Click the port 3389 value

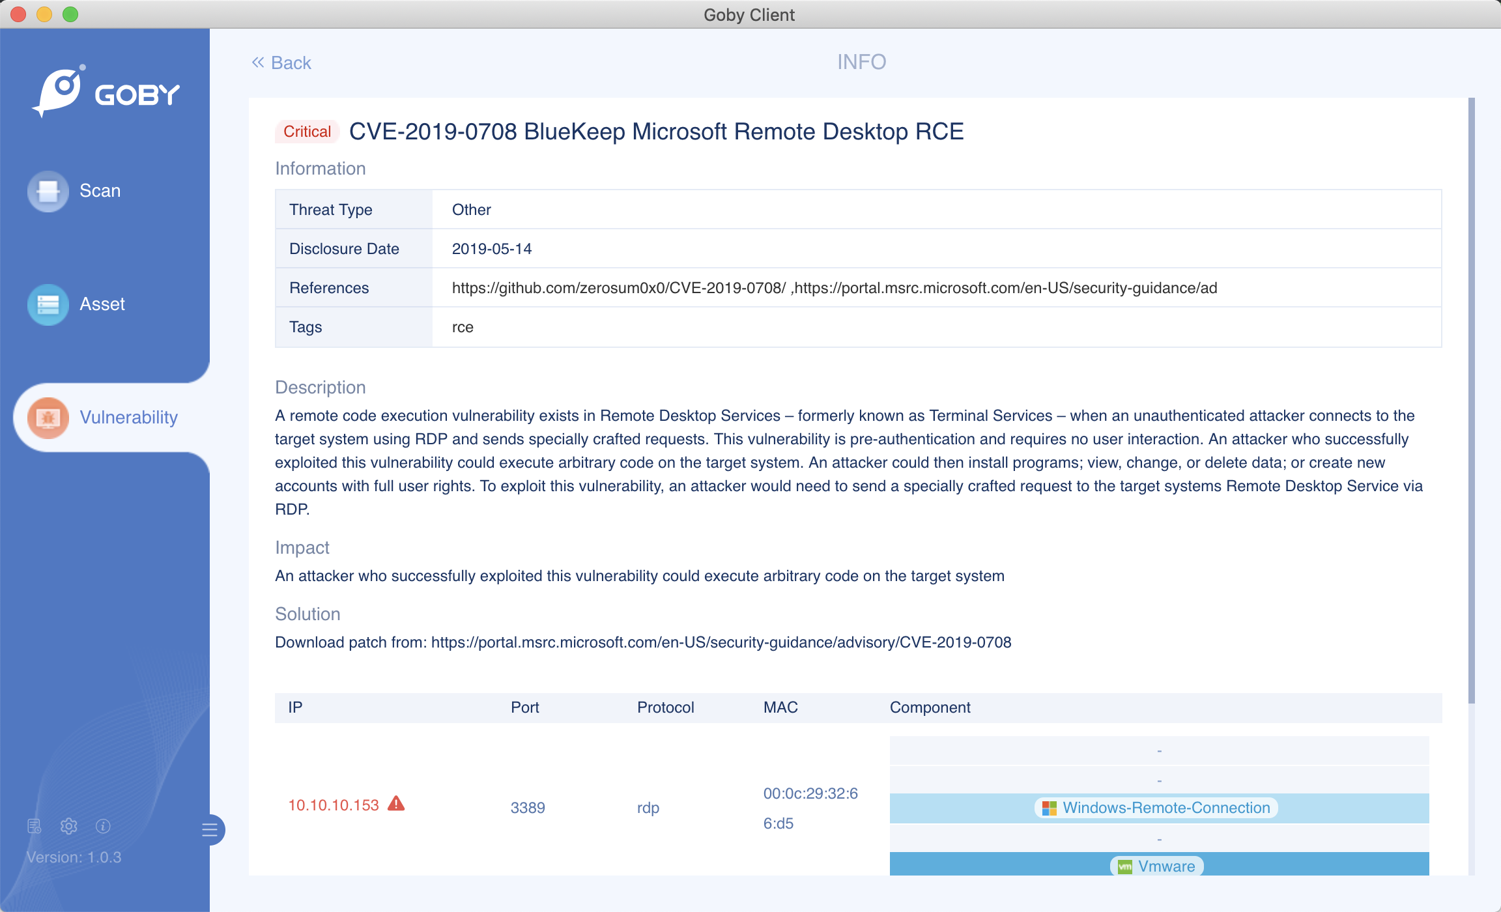(528, 808)
